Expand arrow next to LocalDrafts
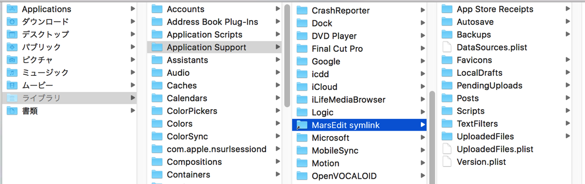The image size is (585, 184). tap(567, 72)
